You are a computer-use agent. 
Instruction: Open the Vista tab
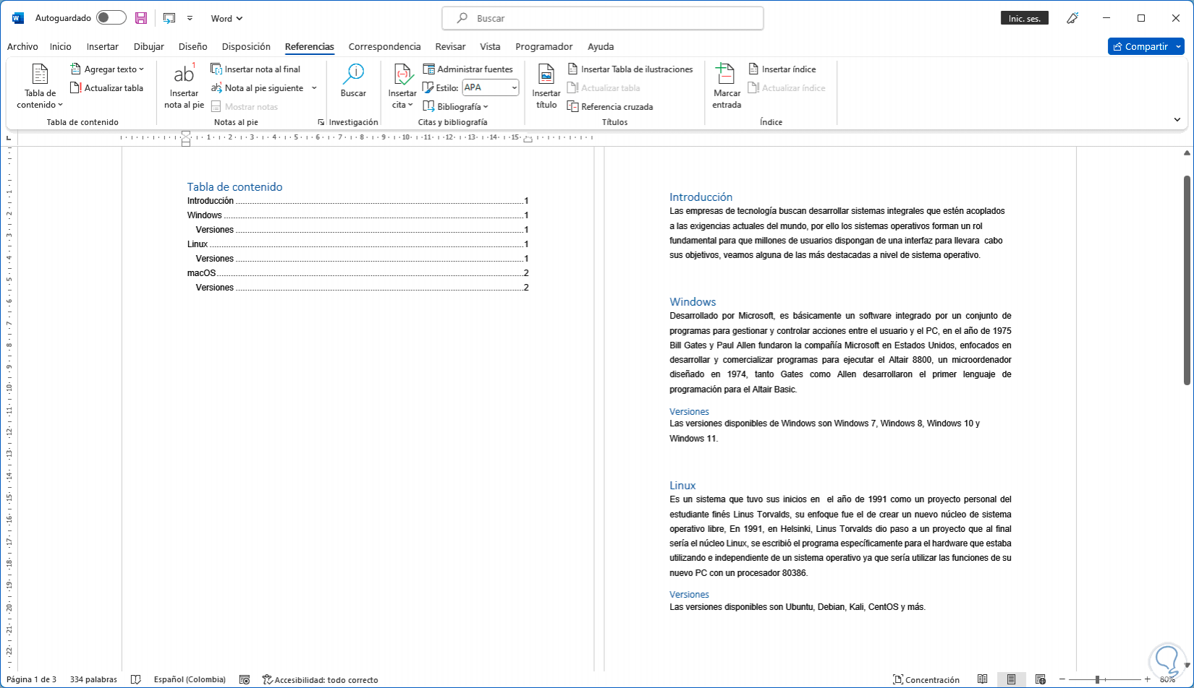tap(490, 46)
